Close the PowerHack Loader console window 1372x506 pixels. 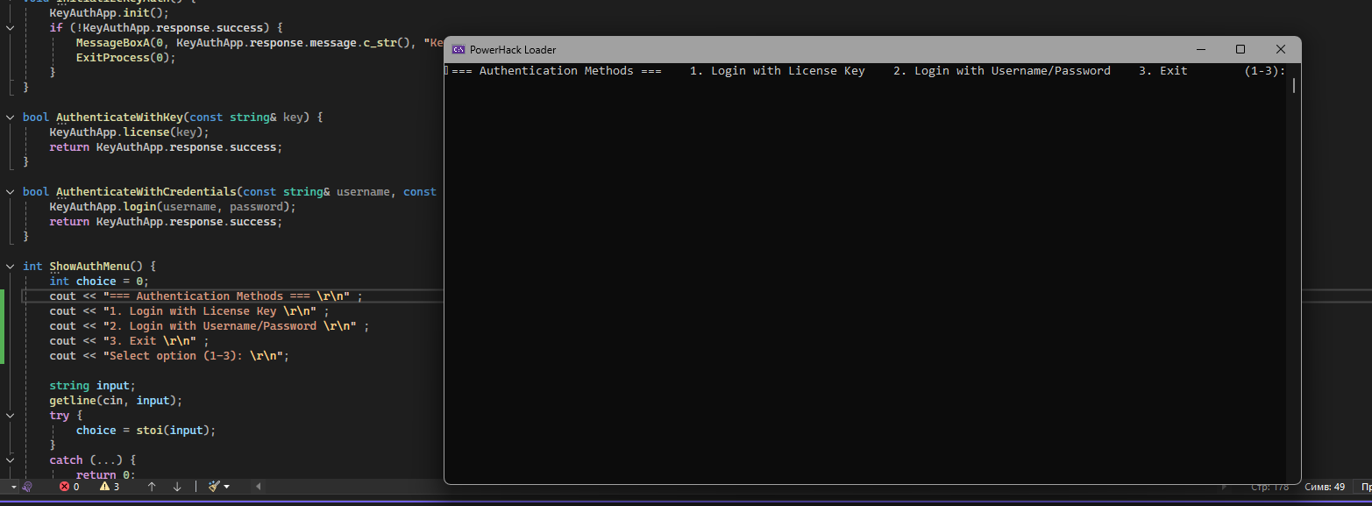[1281, 50]
